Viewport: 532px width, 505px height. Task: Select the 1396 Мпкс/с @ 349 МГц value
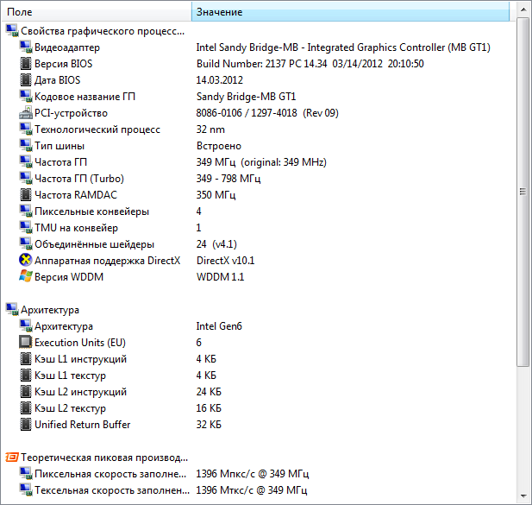pos(253,473)
